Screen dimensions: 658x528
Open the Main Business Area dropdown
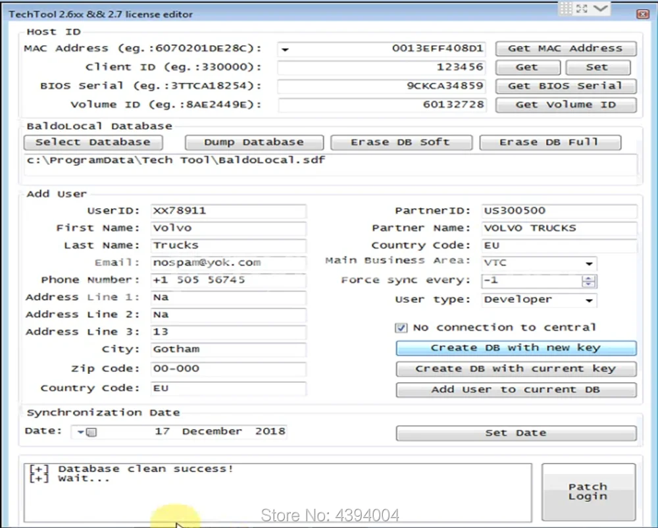(589, 263)
